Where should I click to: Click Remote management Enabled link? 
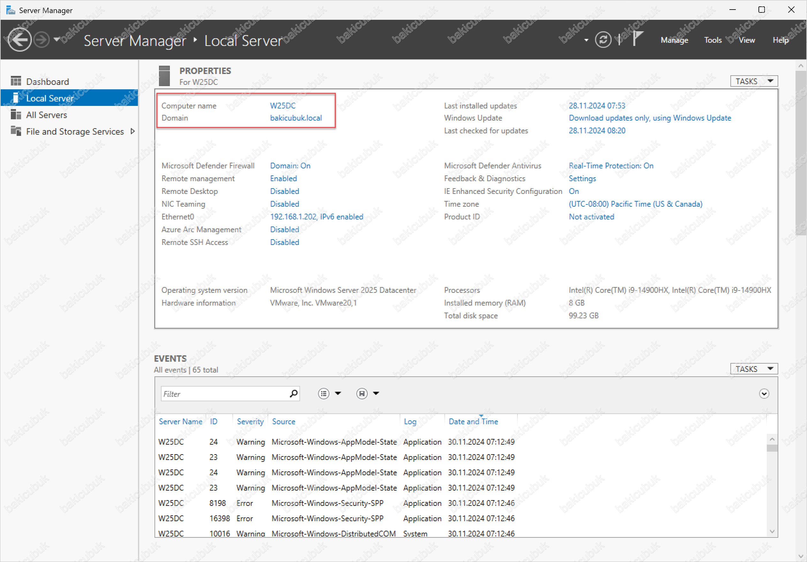283,178
